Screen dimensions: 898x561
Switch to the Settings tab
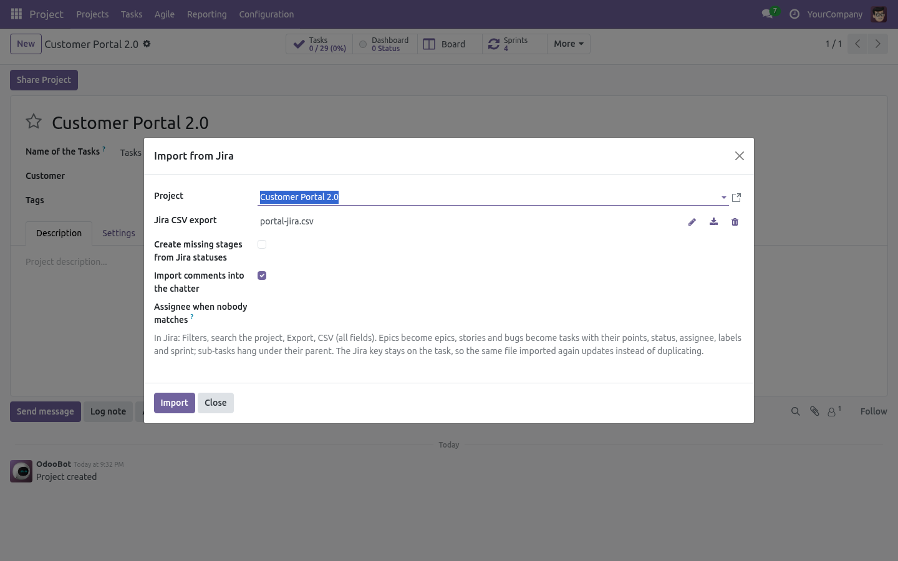[x=118, y=233]
